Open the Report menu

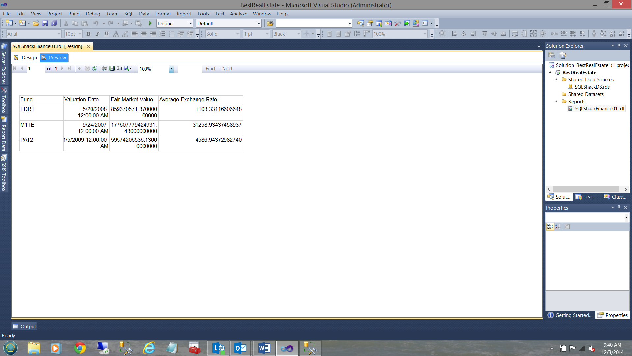[x=184, y=14]
